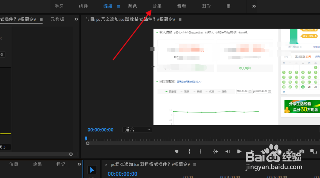Click the Add Marker icon
The width and height of the screenshot is (320, 178).
click(177, 151)
